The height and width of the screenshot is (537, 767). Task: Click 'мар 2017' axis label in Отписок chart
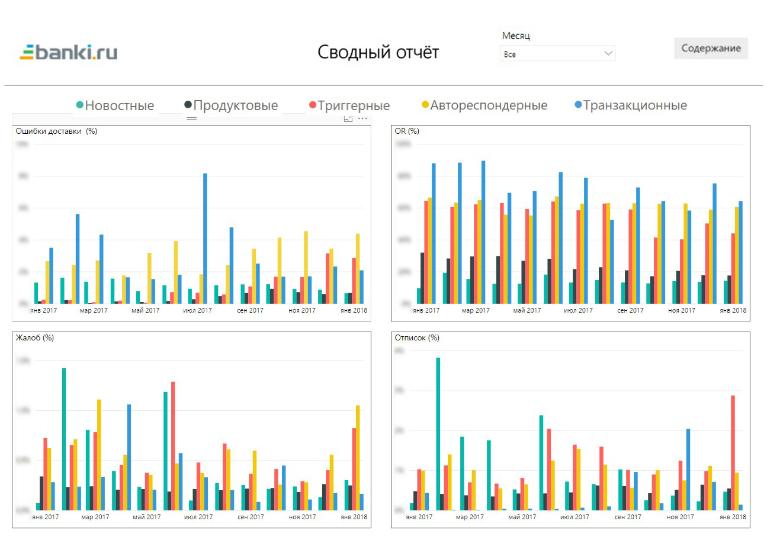click(471, 517)
